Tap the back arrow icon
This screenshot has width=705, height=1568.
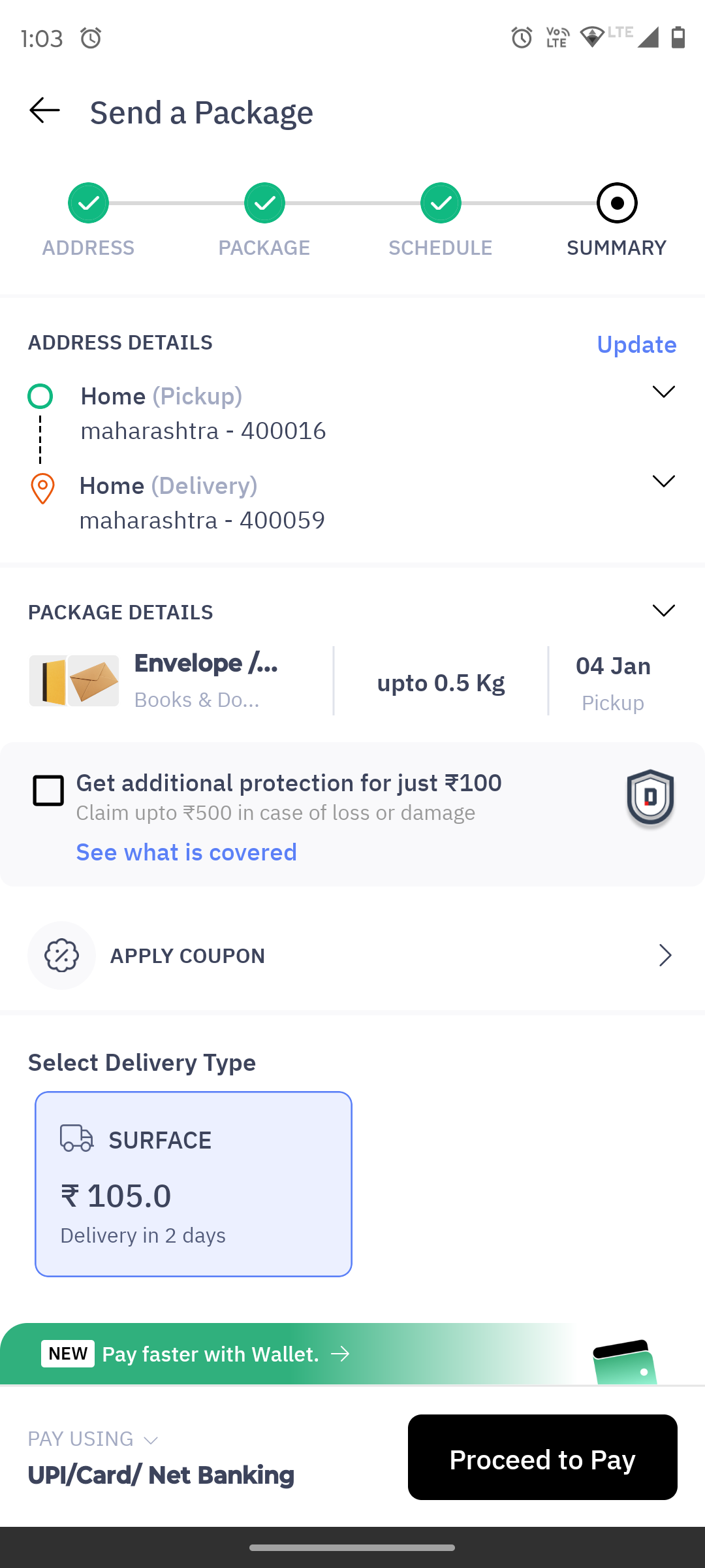pos(44,110)
